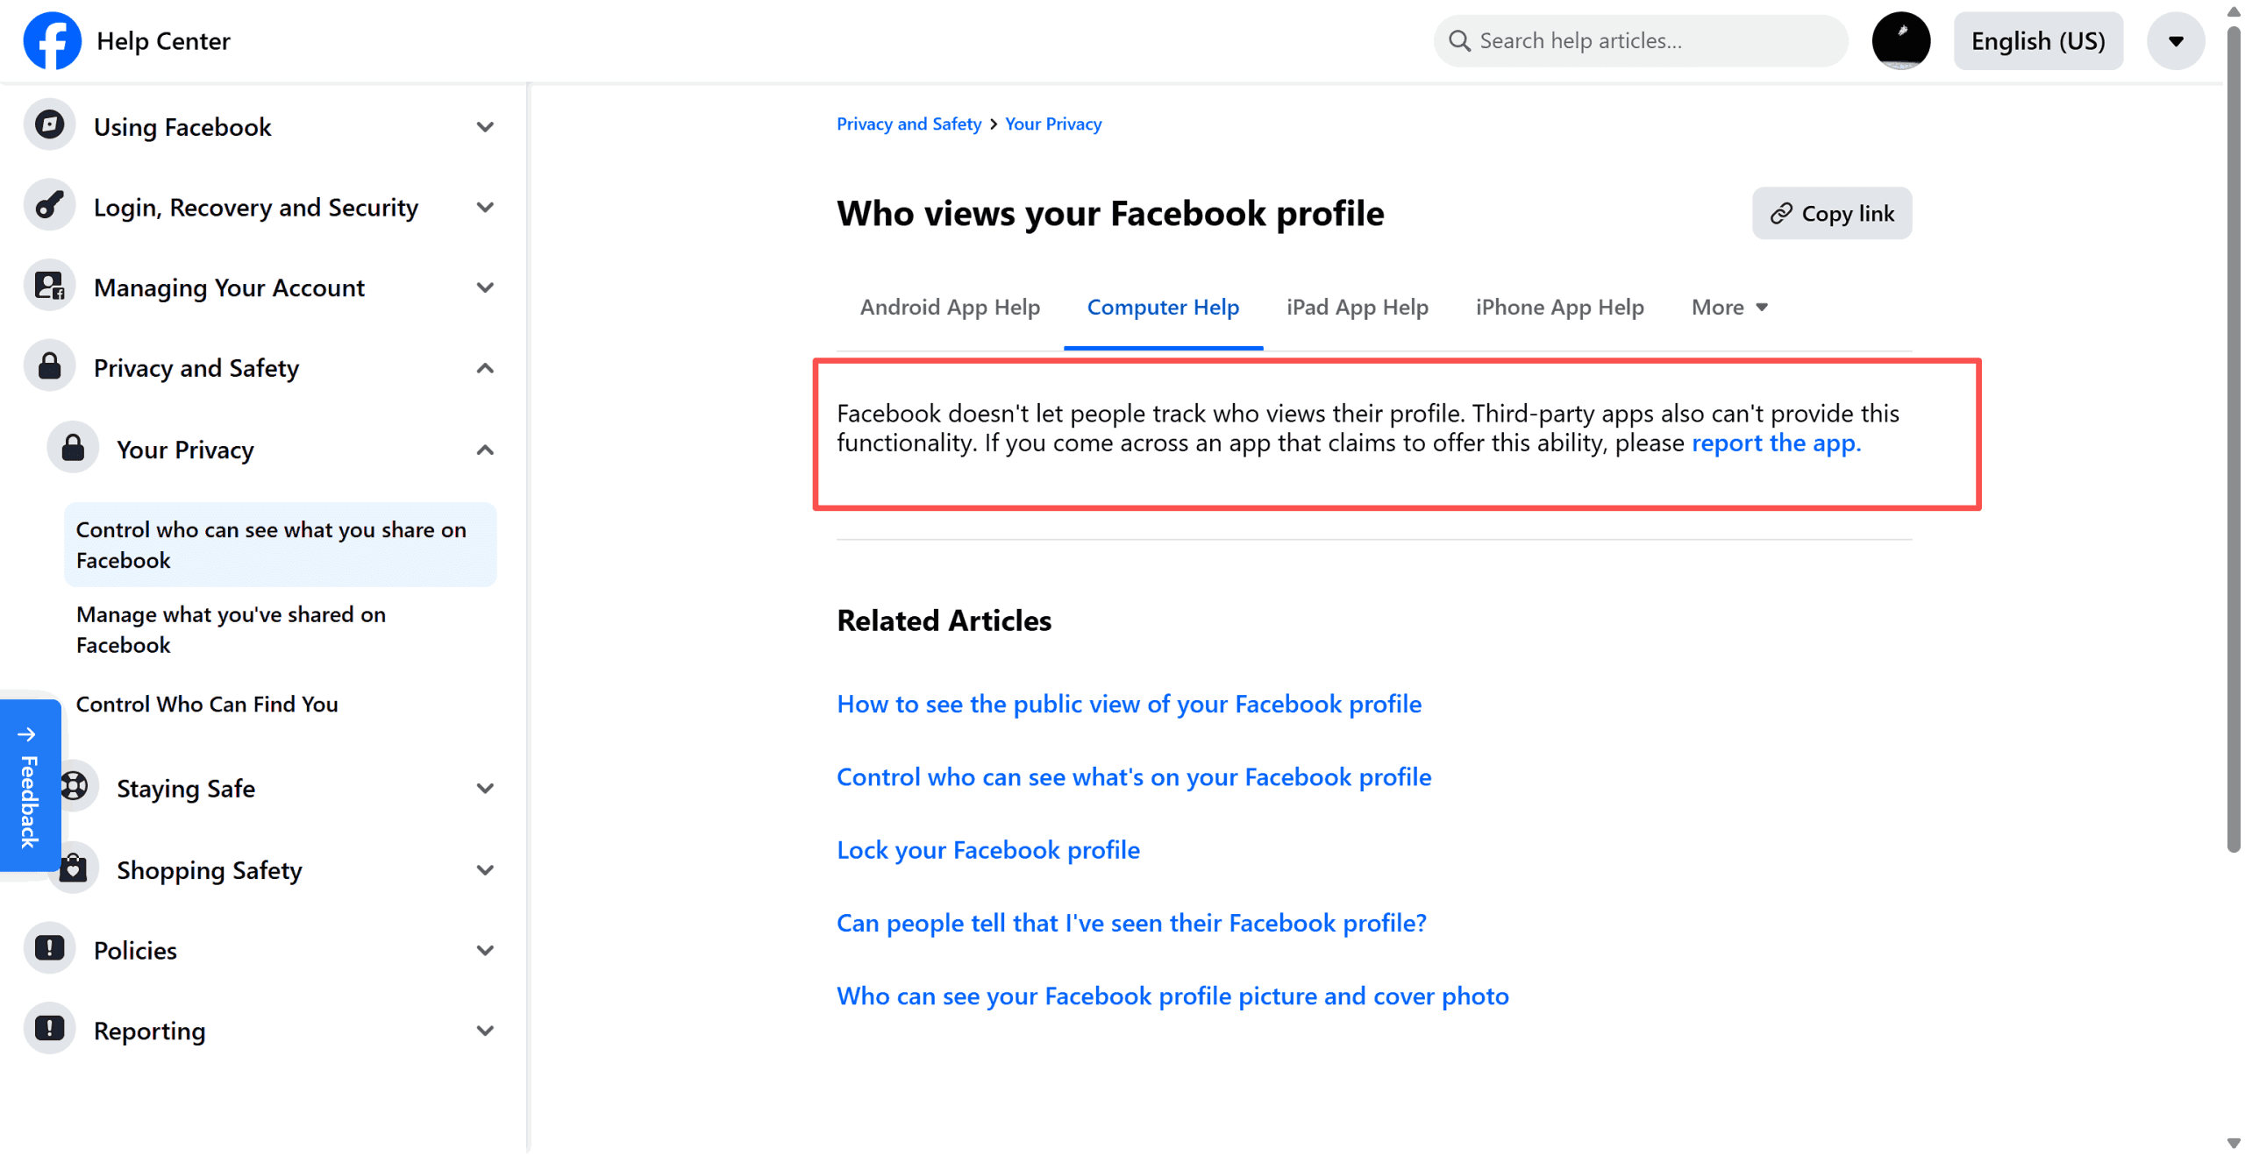This screenshot has width=2245, height=1155.
Task: Open the account arrow dropdown at top right
Action: coord(2175,40)
